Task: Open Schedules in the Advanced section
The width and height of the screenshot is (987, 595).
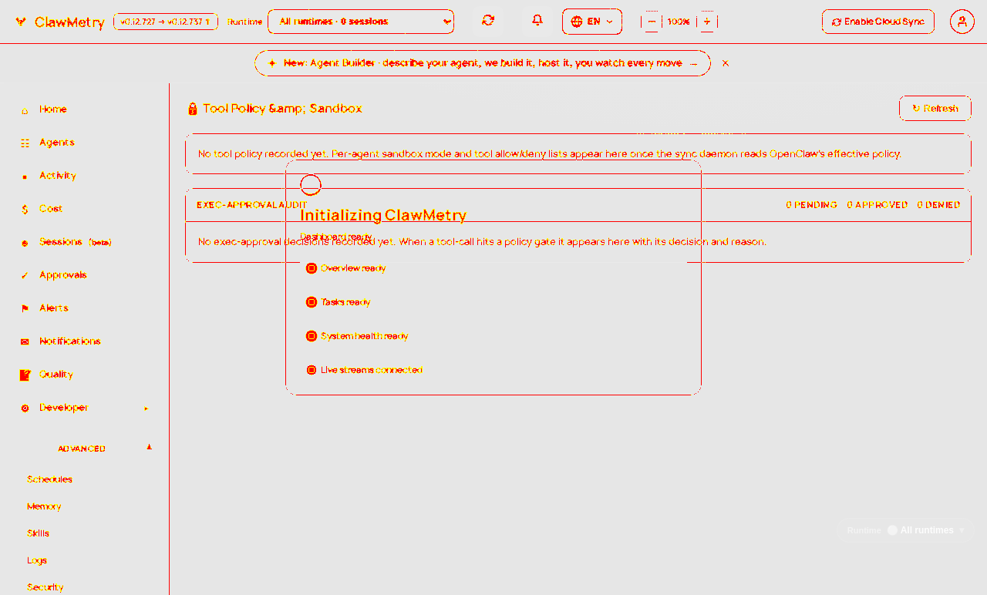Action: coord(49,479)
